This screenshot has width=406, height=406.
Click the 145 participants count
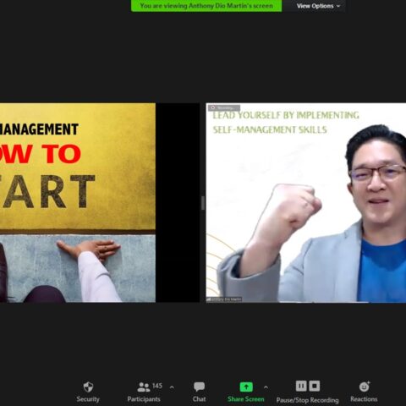pyautogui.click(x=157, y=386)
